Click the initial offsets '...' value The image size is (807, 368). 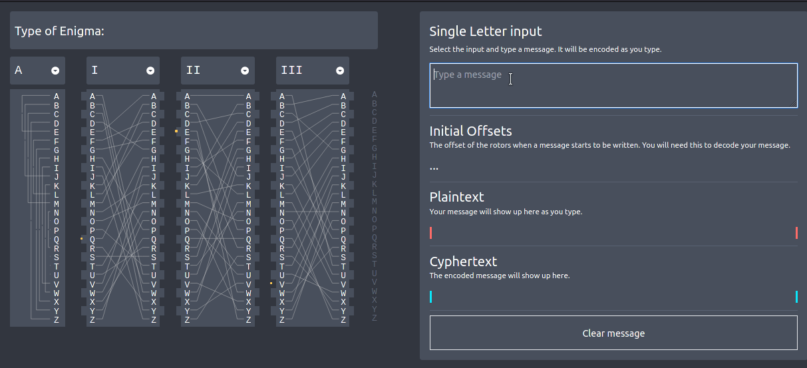click(434, 167)
